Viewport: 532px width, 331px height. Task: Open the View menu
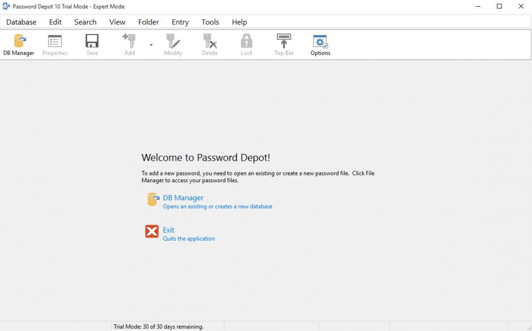(x=117, y=22)
